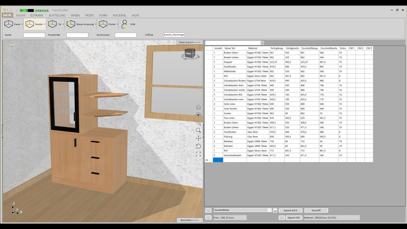Click the Raum room icon
This screenshot has width=407, height=229.
(9, 24)
